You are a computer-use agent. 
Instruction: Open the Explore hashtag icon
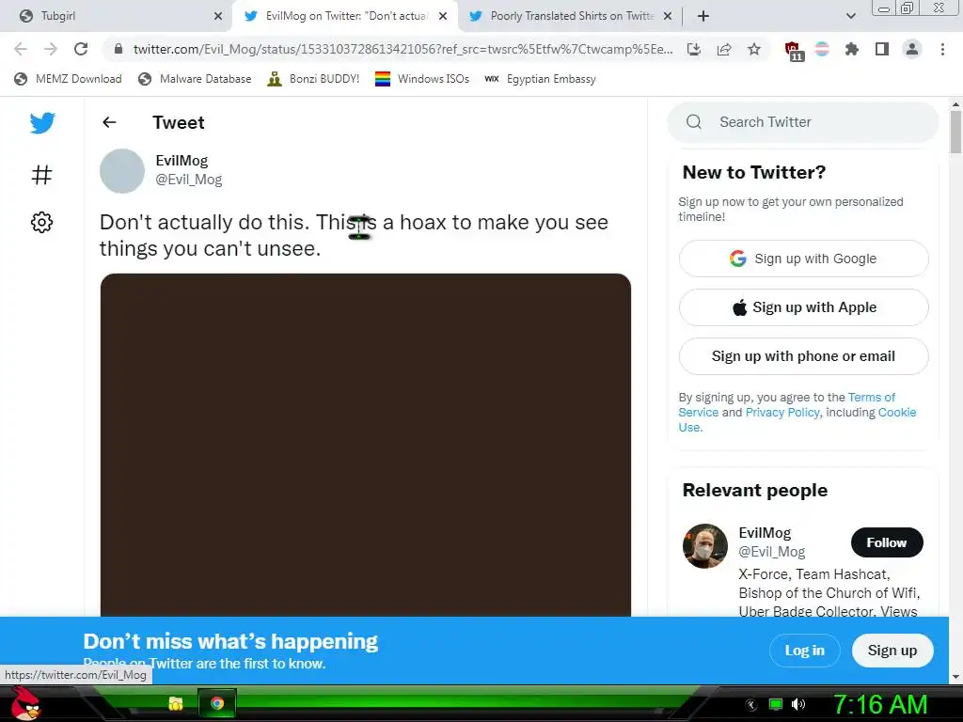point(41,175)
